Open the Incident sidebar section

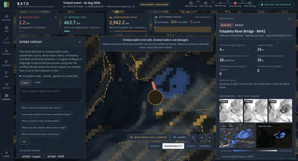(6, 18)
